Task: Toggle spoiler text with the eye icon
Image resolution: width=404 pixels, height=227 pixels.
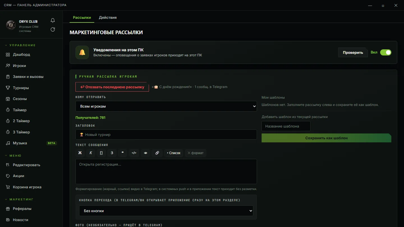Action: (x=146, y=153)
